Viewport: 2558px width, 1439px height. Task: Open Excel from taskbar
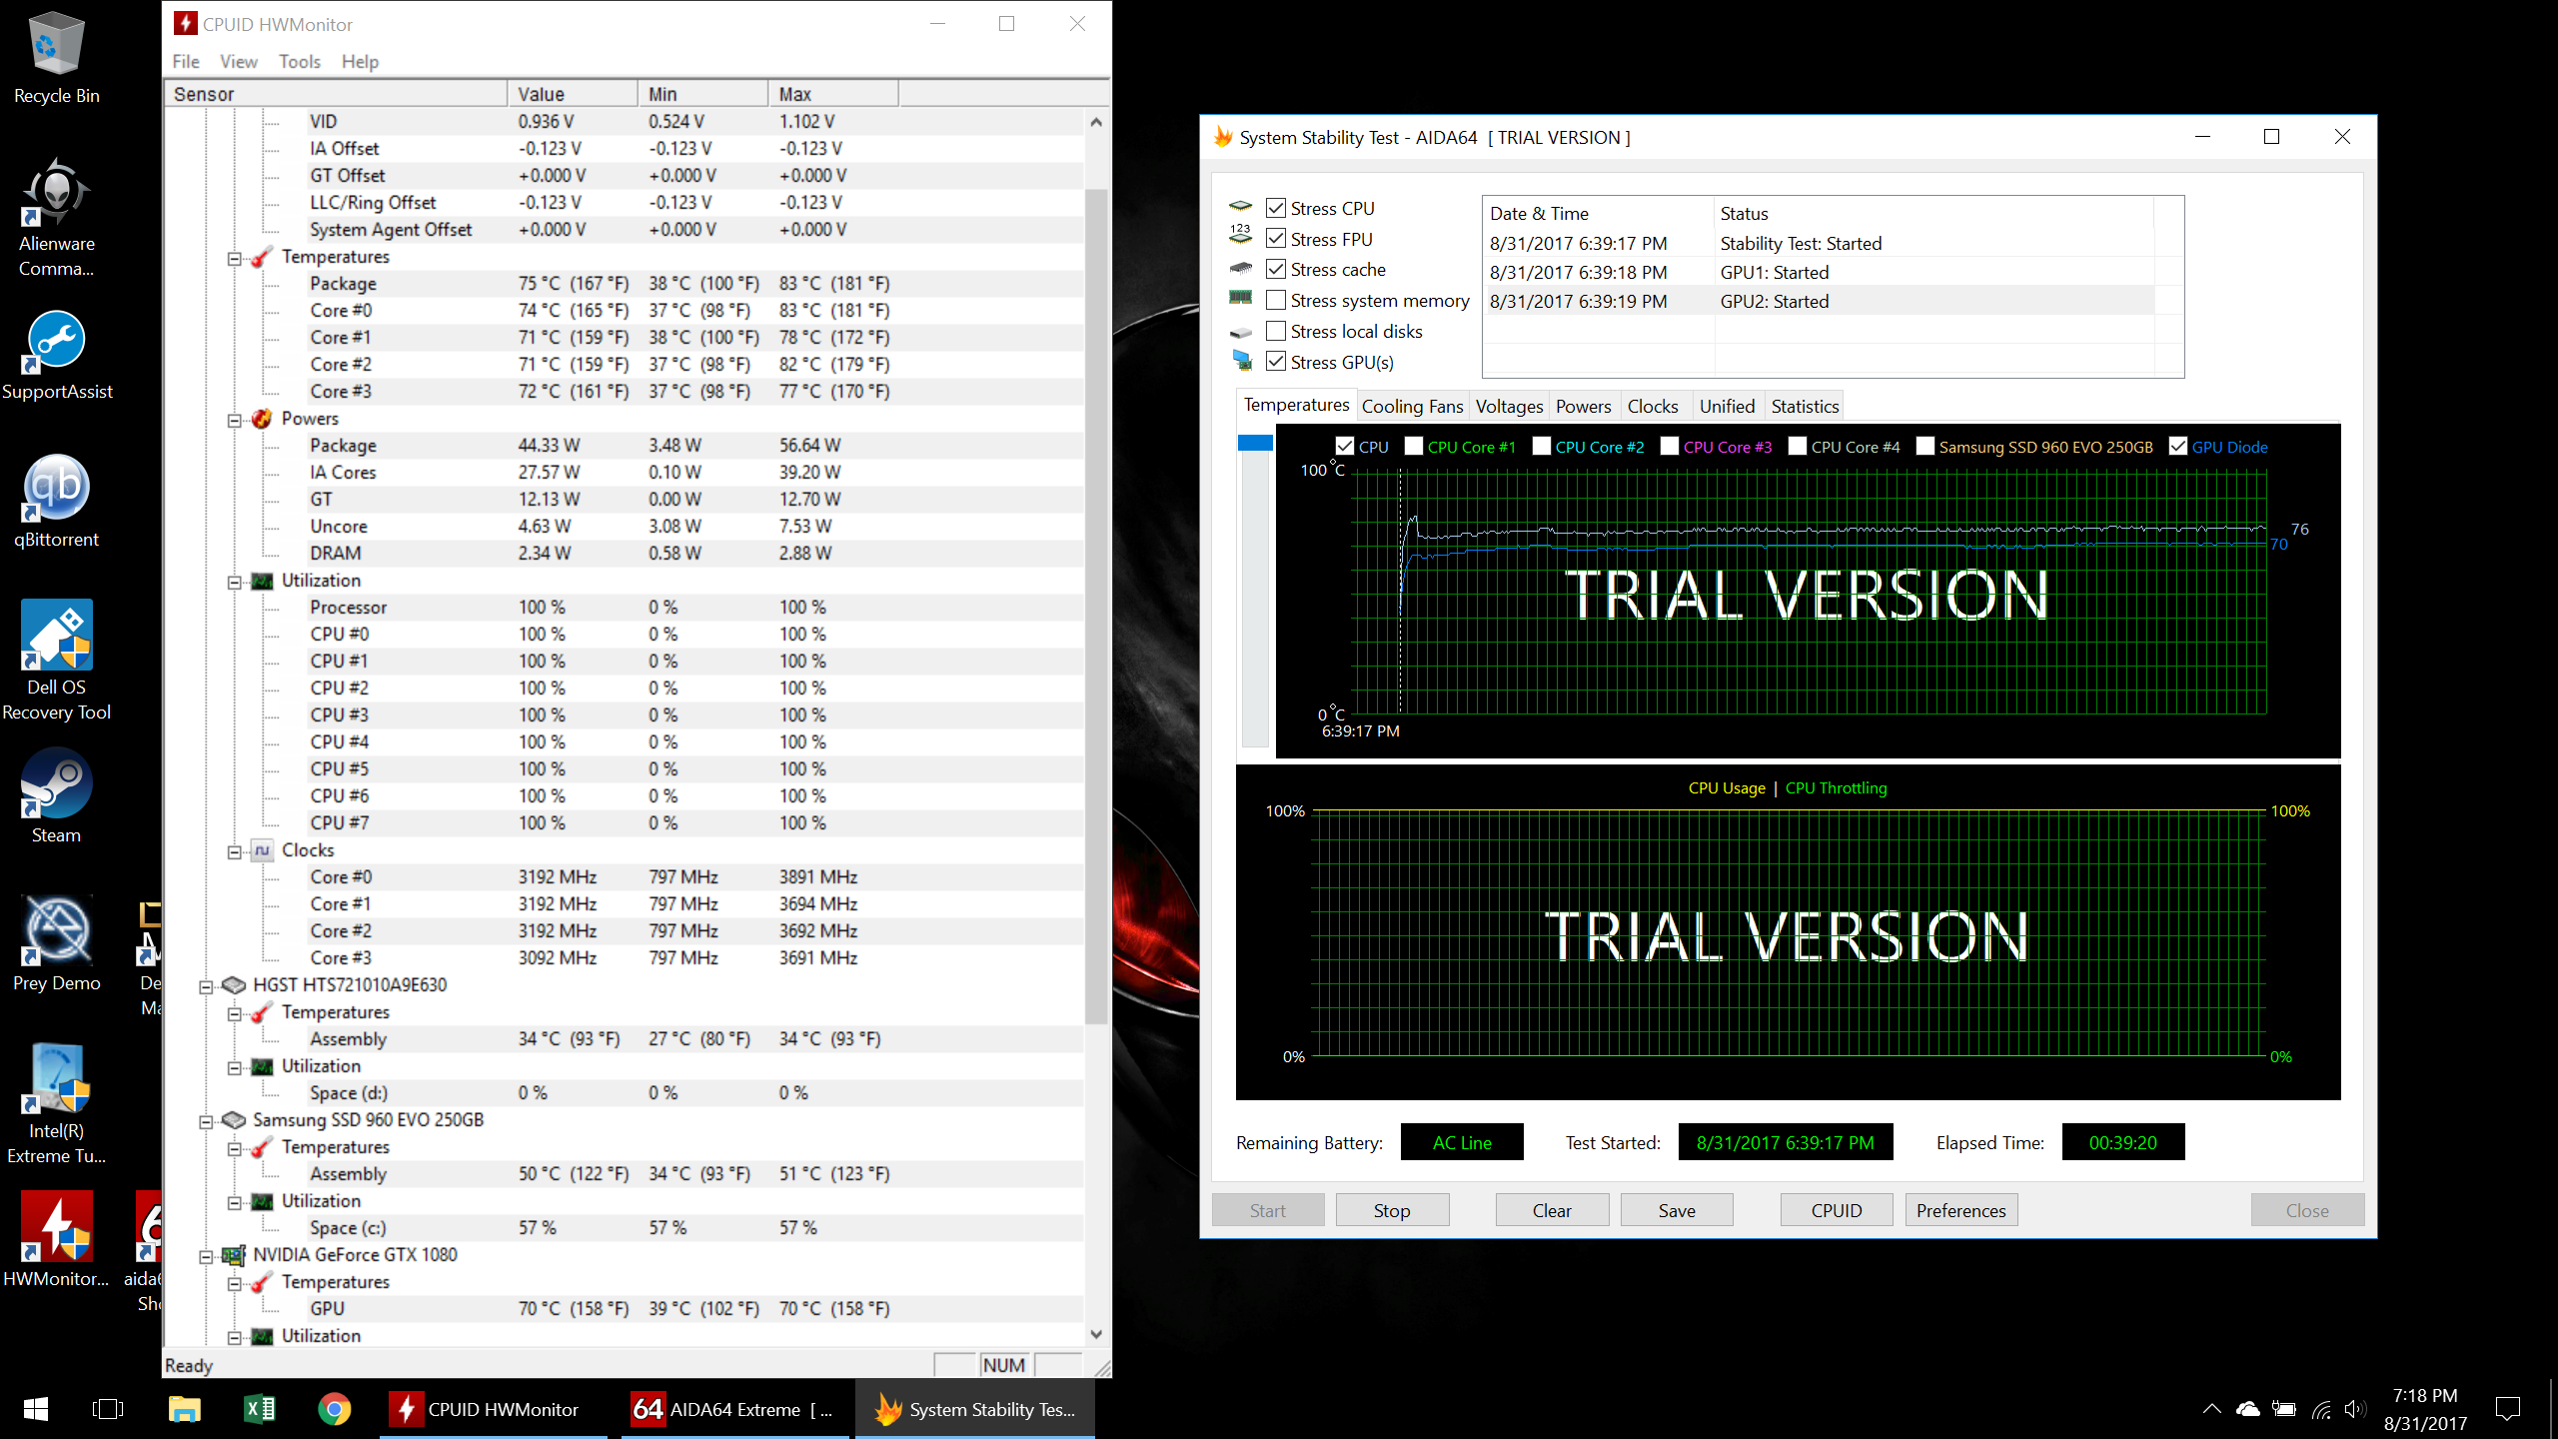(x=260, y=1409)
